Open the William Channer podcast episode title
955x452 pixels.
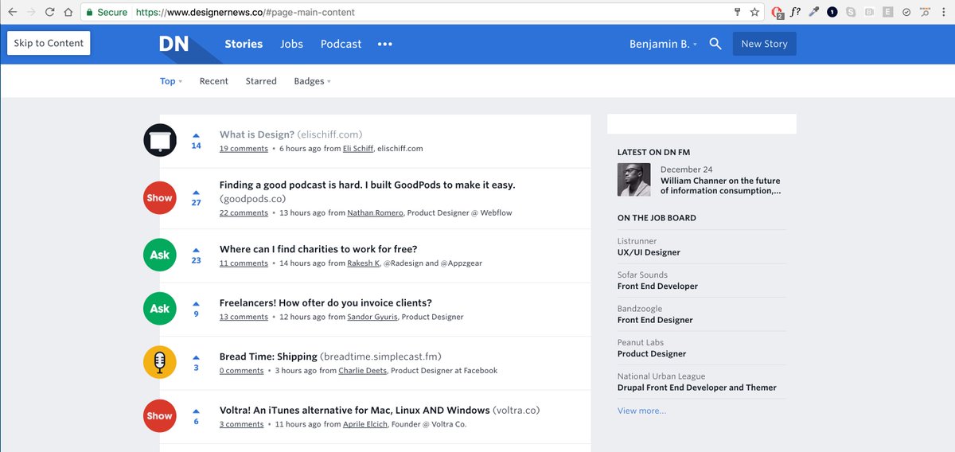(x=720, y=185)
